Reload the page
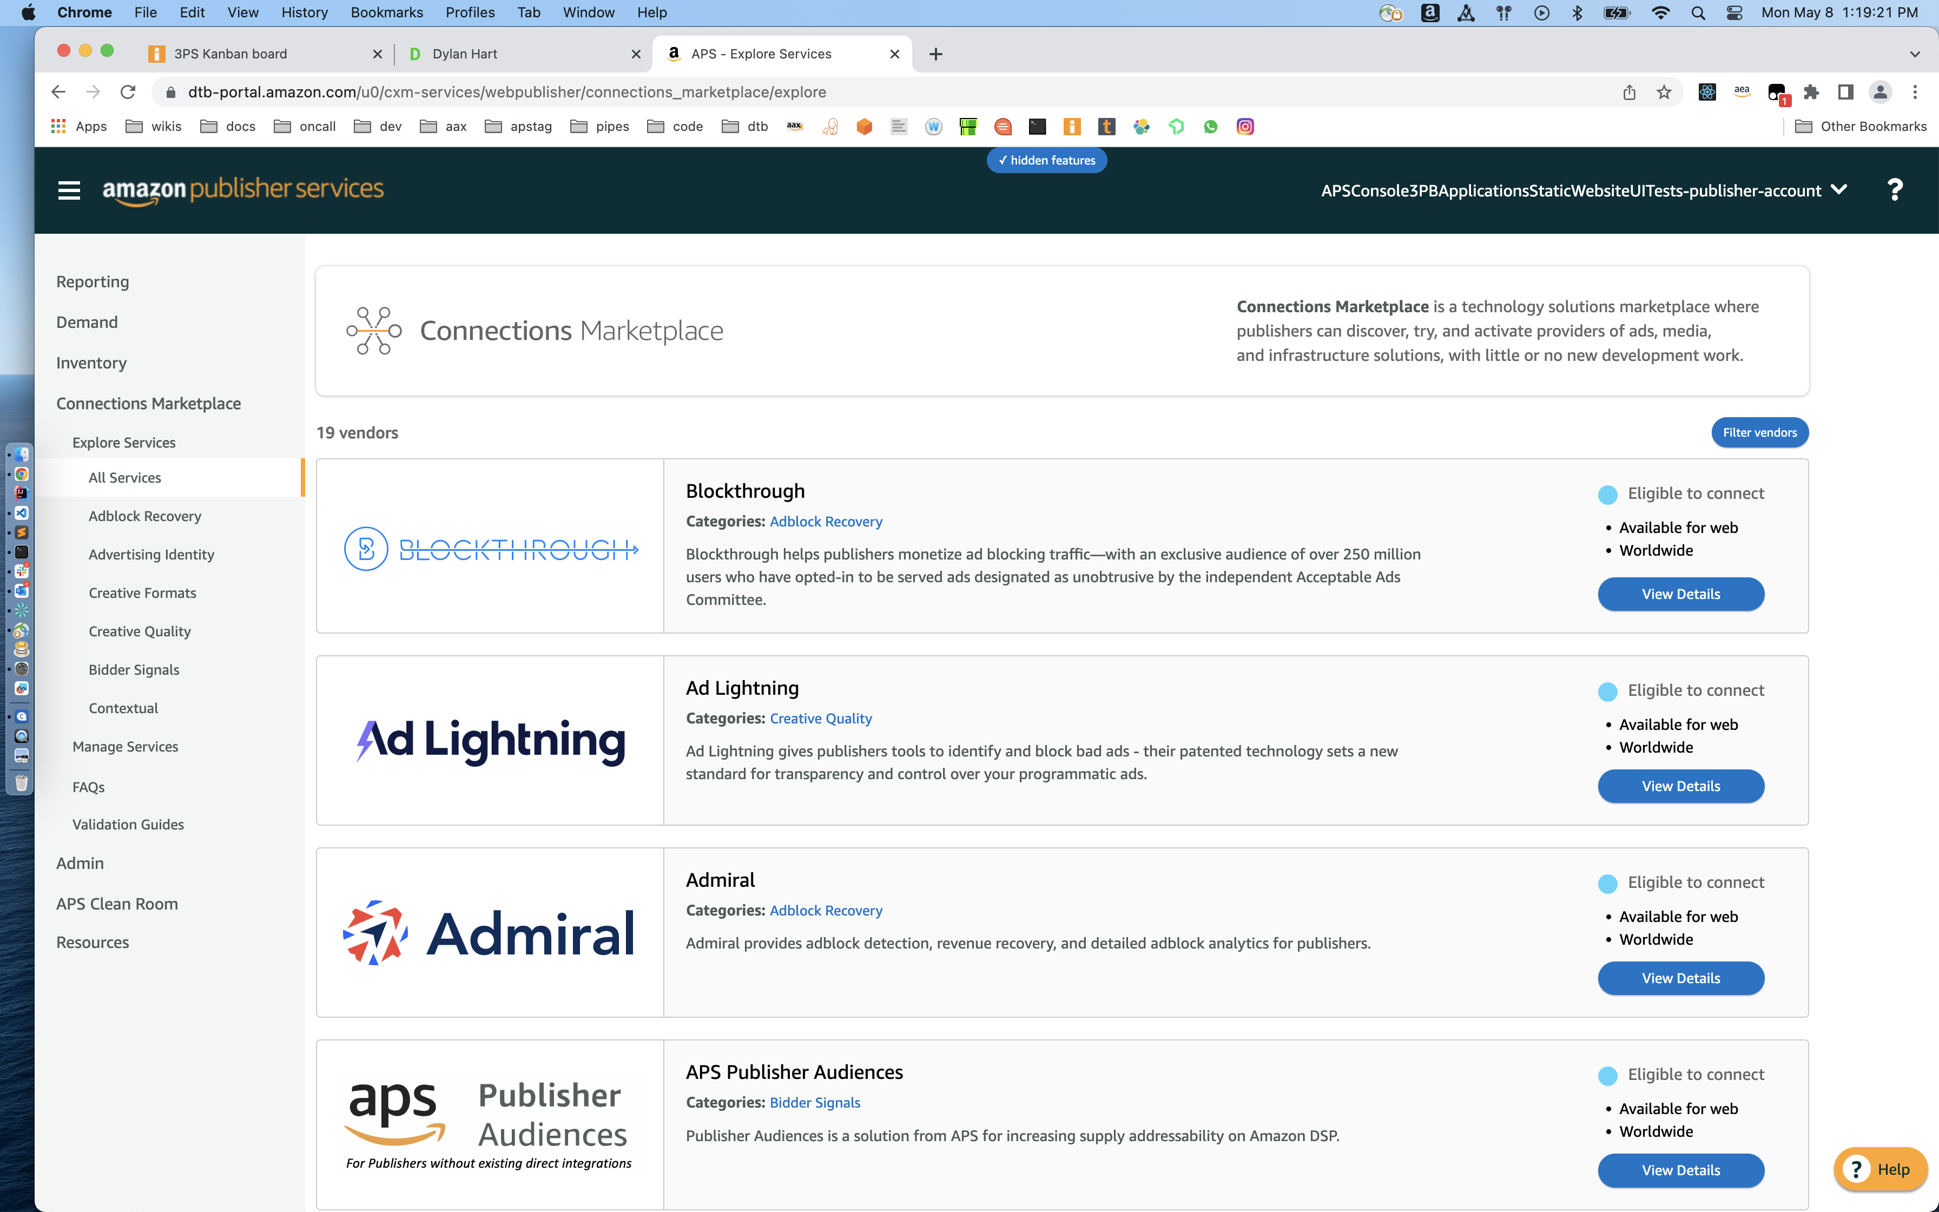This screenshot has height=1212, width=1939. point(127,92)
